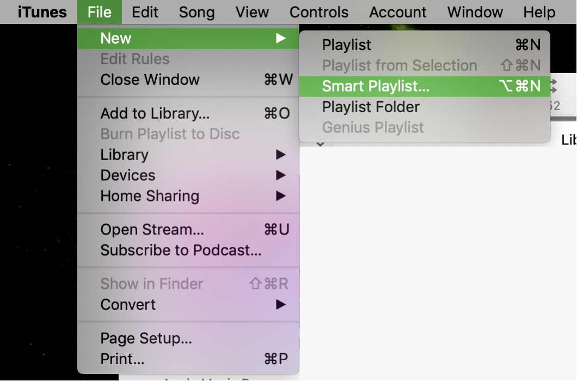Open Page Setup… dialog

coord(188,339)
